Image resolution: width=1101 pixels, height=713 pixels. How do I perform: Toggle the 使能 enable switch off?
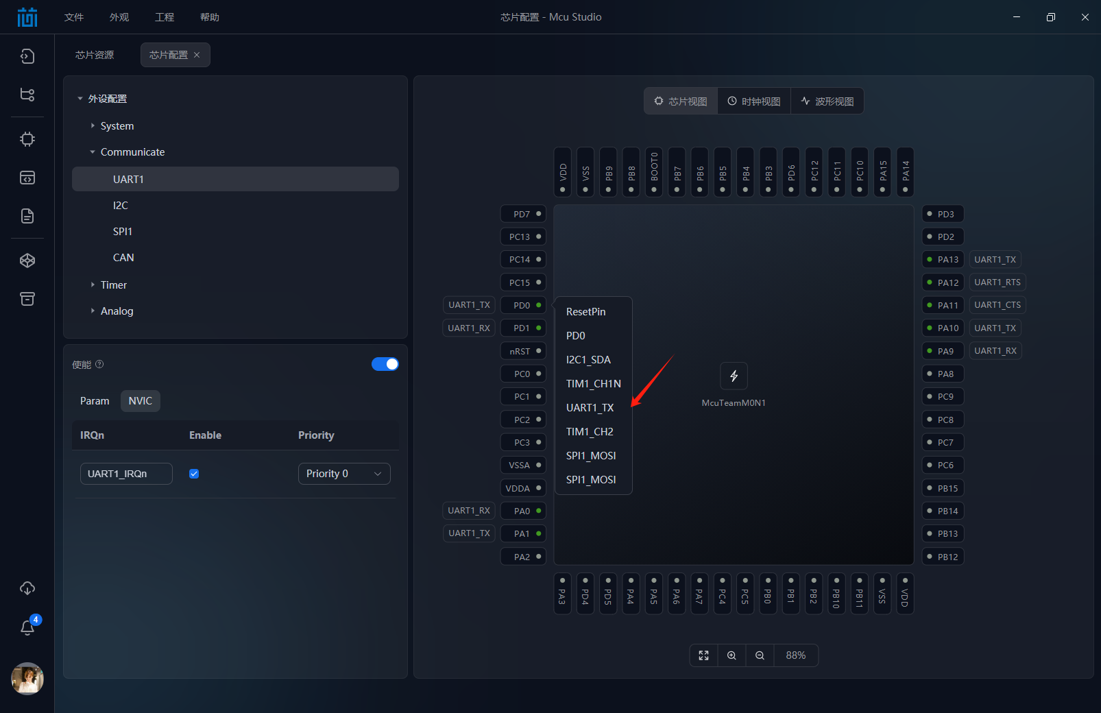pyautogui.click(x=385, y=364)
